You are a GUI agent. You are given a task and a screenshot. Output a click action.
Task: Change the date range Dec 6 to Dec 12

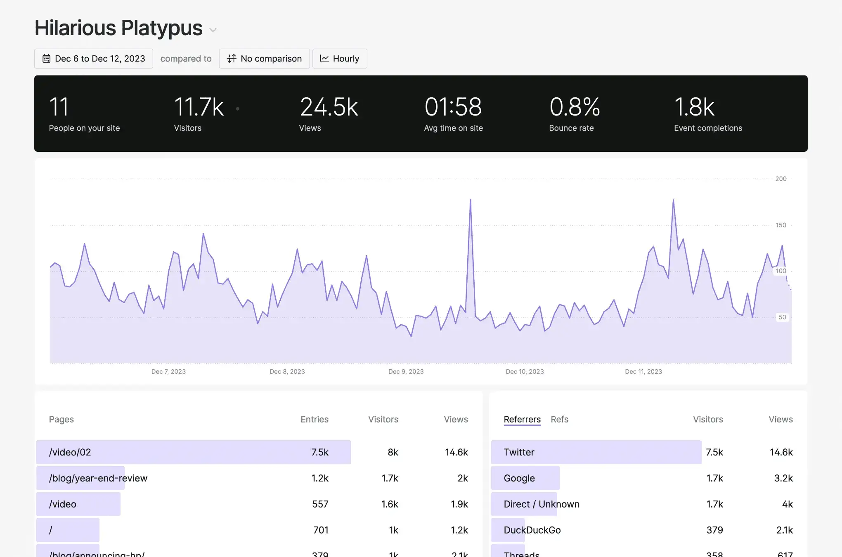[93, 58]
